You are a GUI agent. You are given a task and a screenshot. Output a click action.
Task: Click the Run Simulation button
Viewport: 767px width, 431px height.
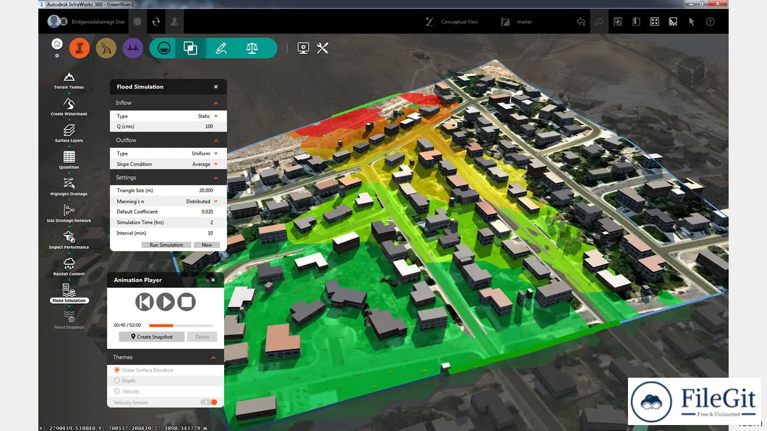coord(167,245)
